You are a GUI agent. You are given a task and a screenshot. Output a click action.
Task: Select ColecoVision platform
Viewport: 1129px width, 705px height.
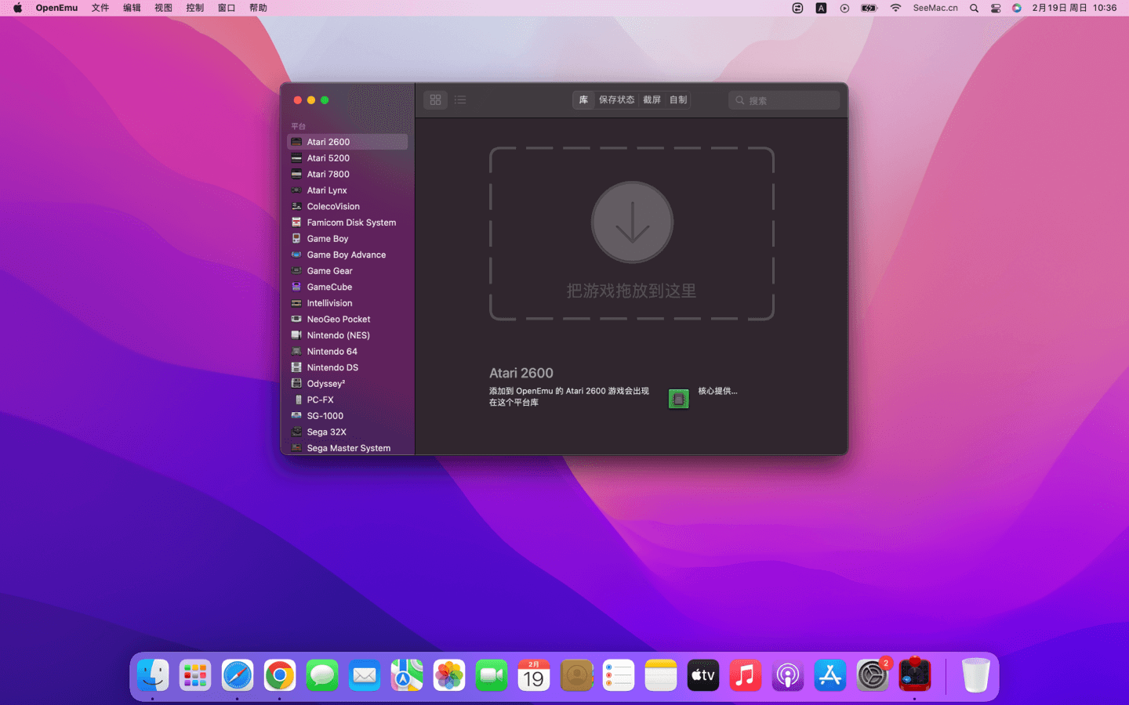pos(347,207)
